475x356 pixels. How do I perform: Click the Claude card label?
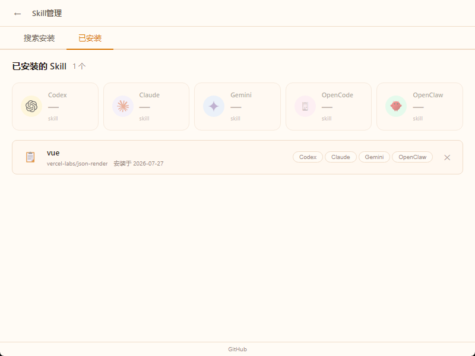150,95
